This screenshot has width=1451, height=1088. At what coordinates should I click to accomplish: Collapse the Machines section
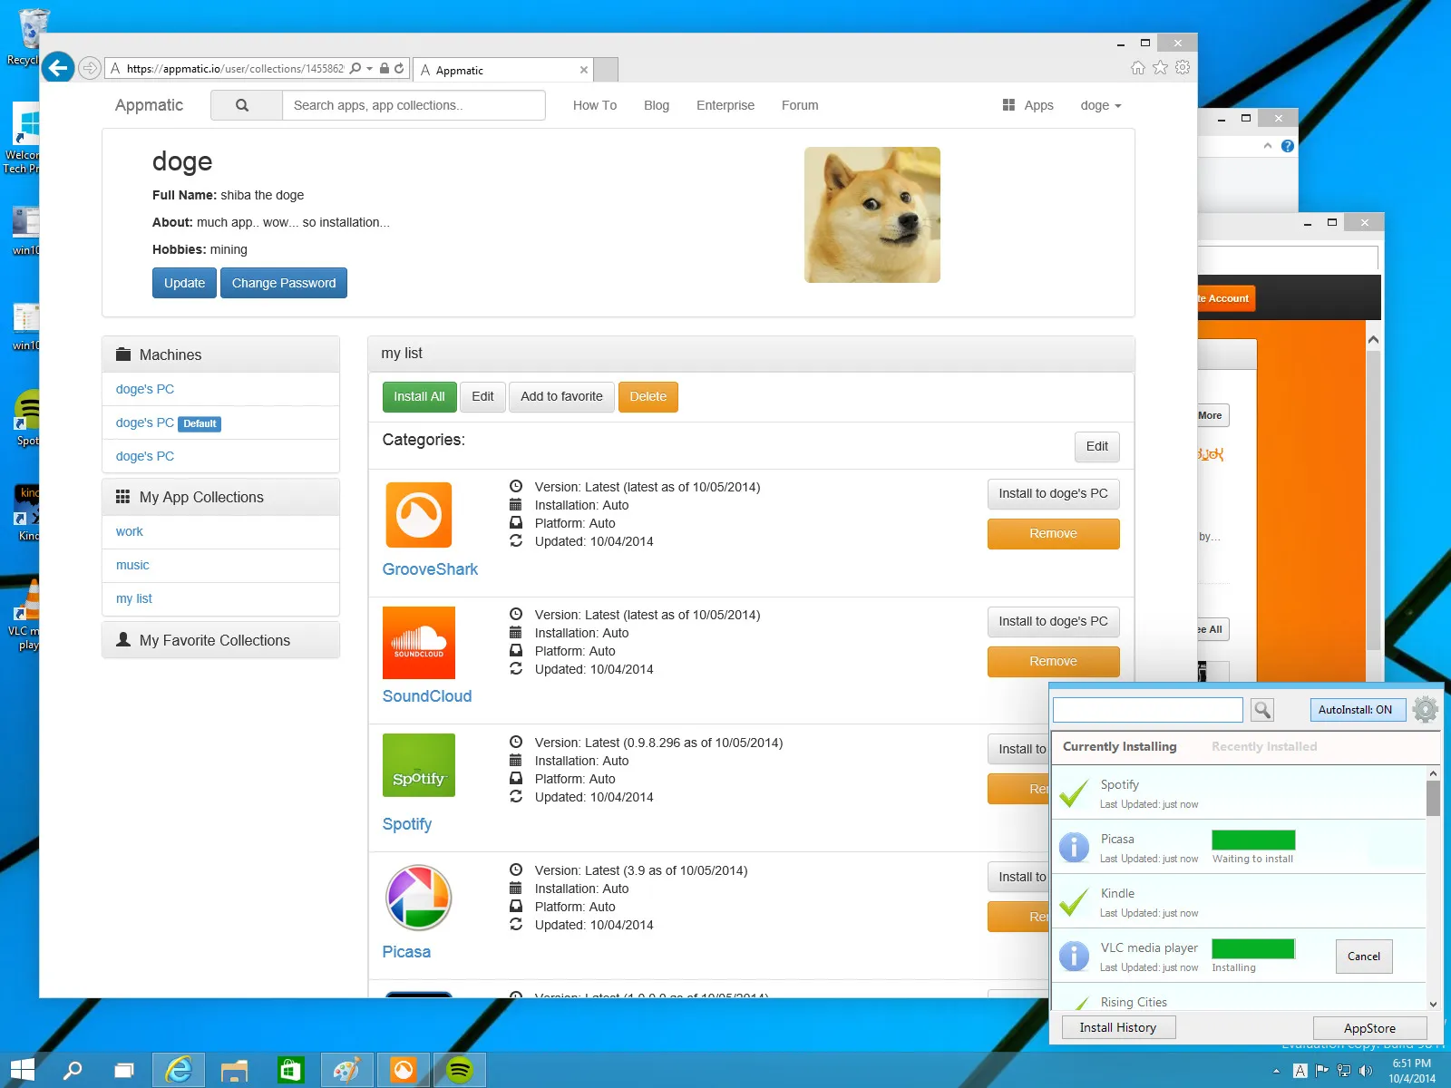[x=169, y=355]
